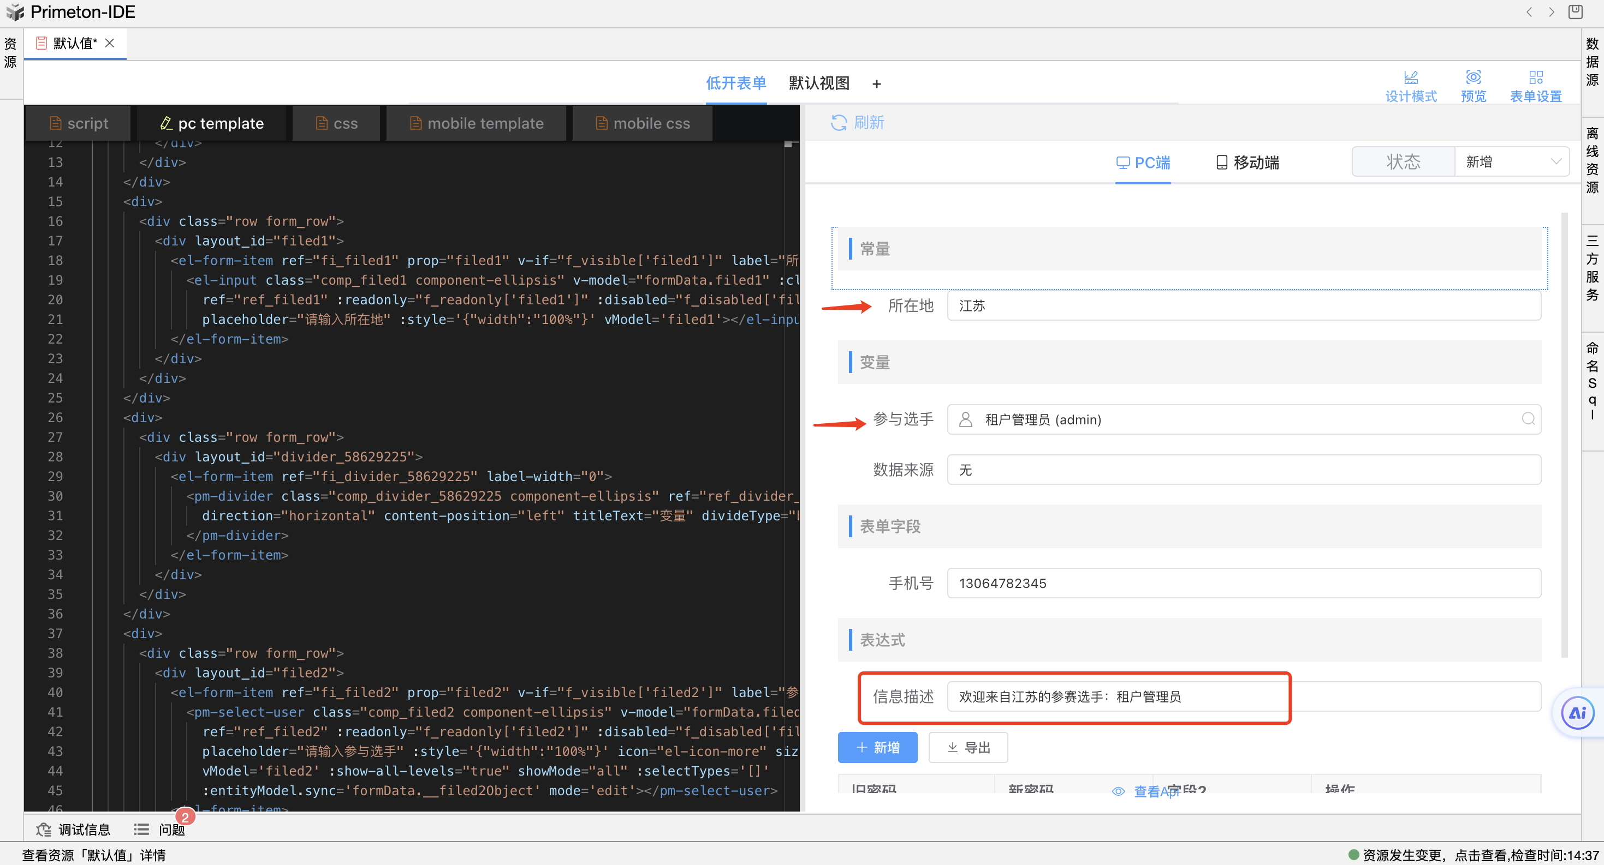Click the blue 新增 add button
Screen dimensions: 1604x865
pos(877,747)
